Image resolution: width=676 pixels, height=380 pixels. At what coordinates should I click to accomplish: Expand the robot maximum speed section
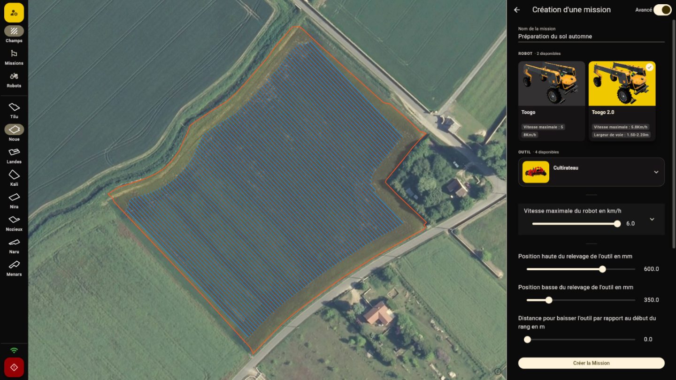[652, 219]
